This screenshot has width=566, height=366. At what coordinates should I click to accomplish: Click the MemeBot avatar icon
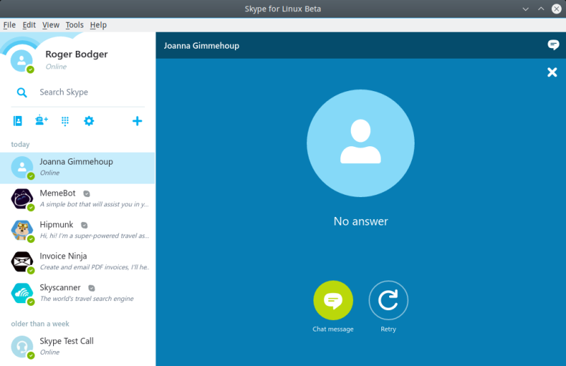point(22,199)
